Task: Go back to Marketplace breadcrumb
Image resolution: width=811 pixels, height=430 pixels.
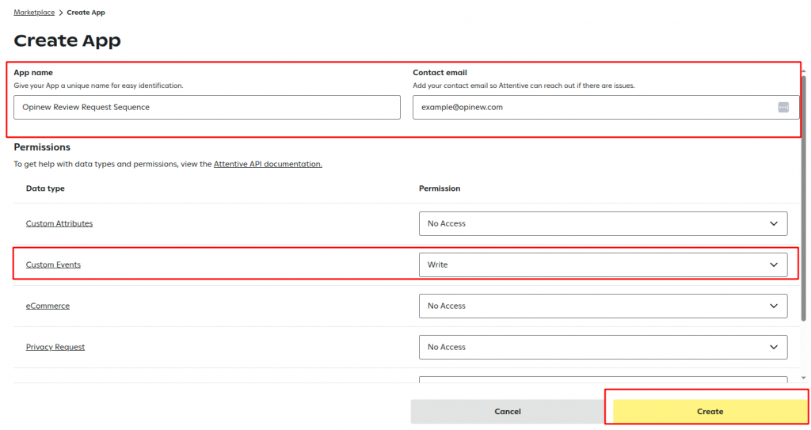Action: [34, 13]
